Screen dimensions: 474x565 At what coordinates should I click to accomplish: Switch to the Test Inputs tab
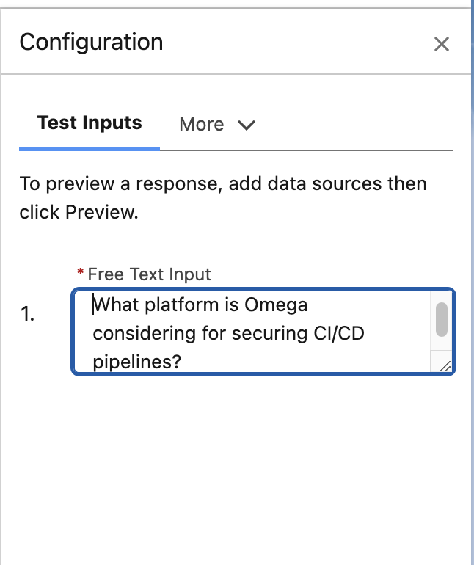coord(90,123)
